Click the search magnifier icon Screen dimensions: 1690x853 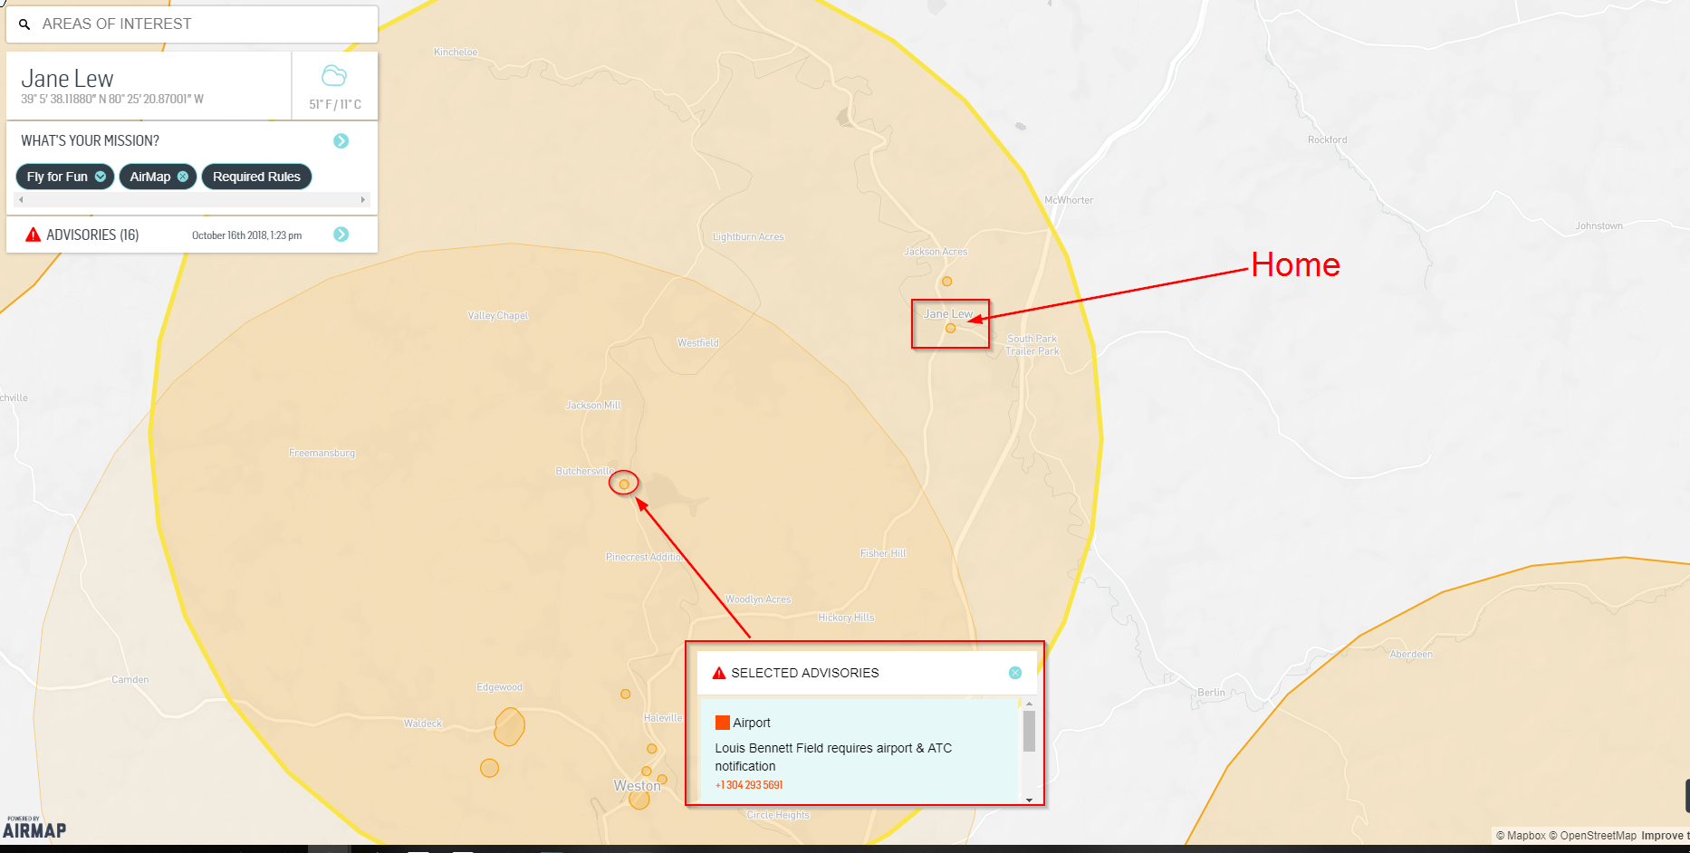point(24,24)
